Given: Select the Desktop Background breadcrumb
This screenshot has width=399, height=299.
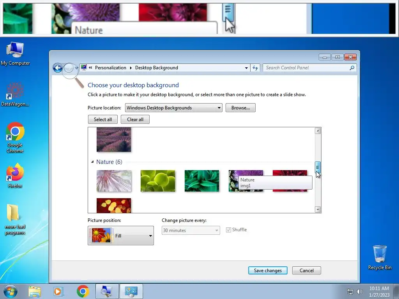Looking at the screenshot, I should click(x=157, y=68).
